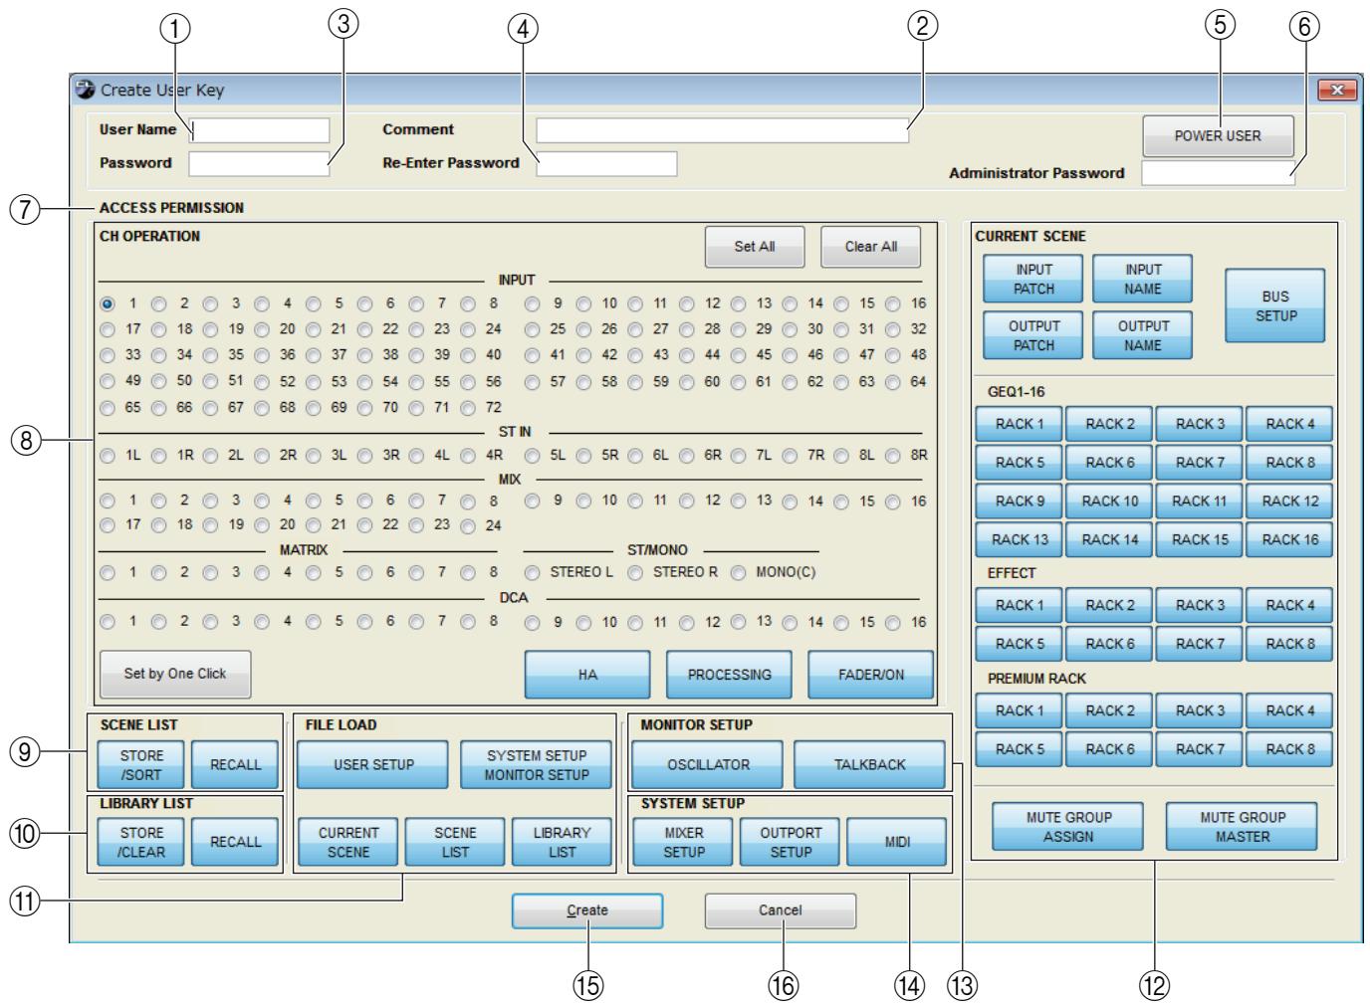Toggle RACK 12 under GEQ1-16
This screenshot has width=1370, height=1007.
1289,501
